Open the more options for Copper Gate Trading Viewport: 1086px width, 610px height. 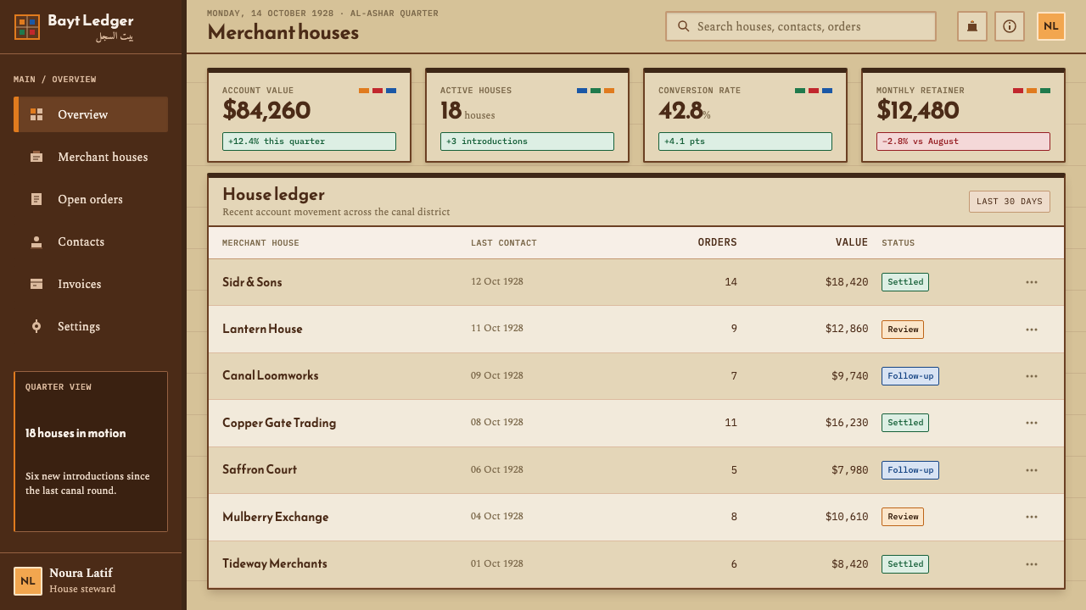point(1032,423)
